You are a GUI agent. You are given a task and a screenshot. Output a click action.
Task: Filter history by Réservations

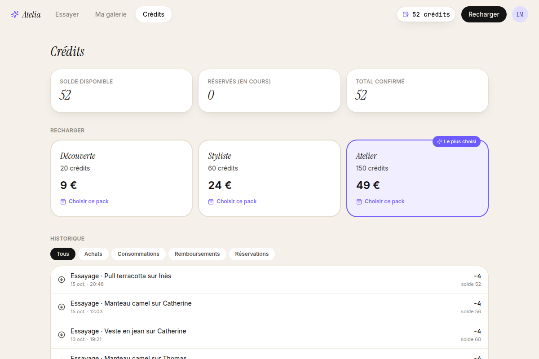[x=252, y=254]
